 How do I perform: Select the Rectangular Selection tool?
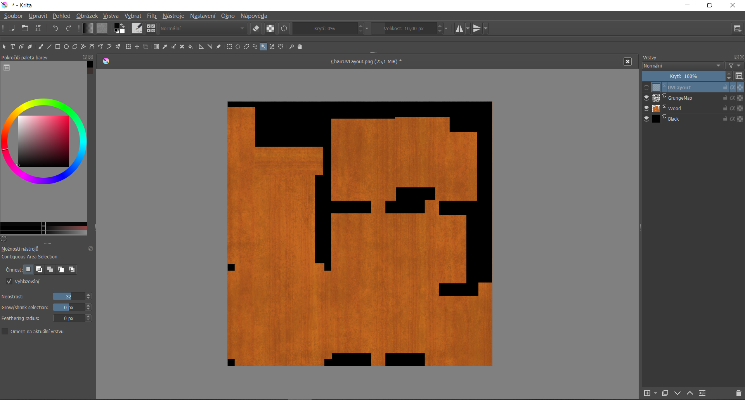coord(229,47)
